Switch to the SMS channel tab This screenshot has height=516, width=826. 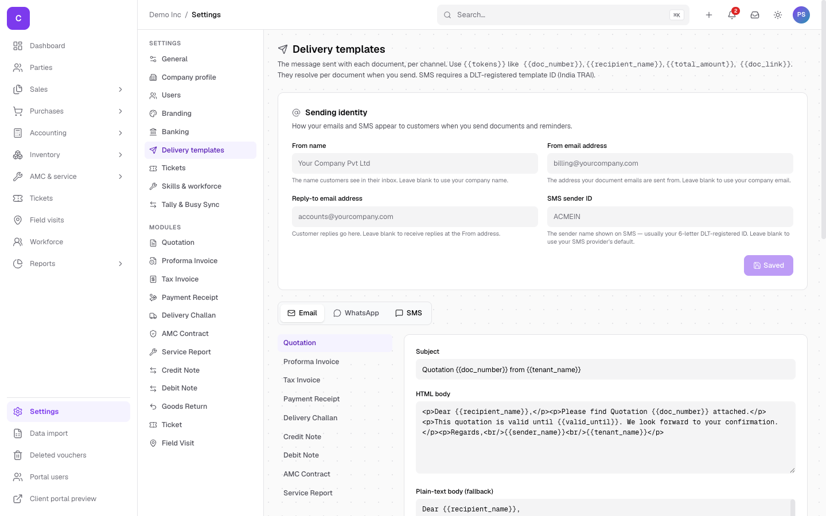tap(408, 313)
